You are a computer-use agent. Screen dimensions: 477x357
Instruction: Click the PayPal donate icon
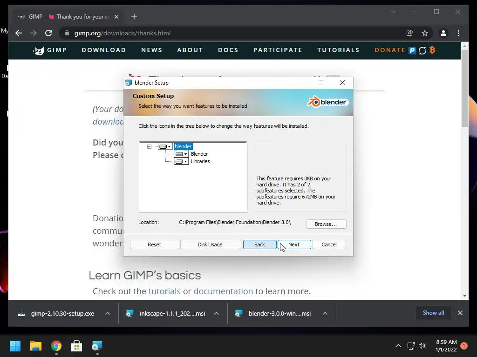[x=412, y=50]
